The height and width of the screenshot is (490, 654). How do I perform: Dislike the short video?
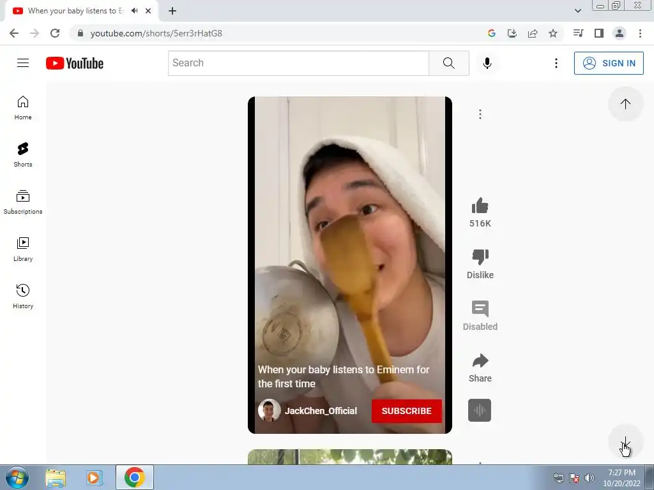coord(480,257)
